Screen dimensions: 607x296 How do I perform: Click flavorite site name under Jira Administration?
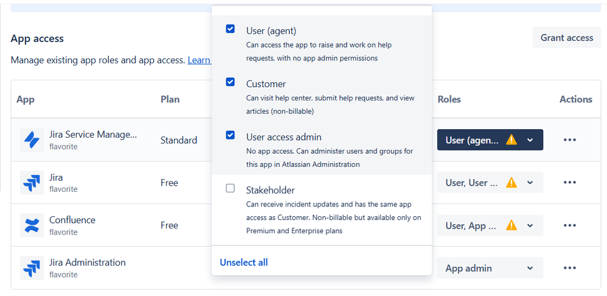point(63,275)
